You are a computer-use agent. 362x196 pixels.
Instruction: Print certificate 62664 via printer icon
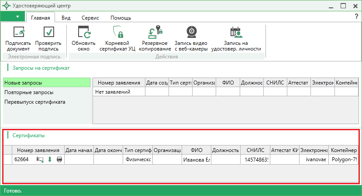coord(59,159)
